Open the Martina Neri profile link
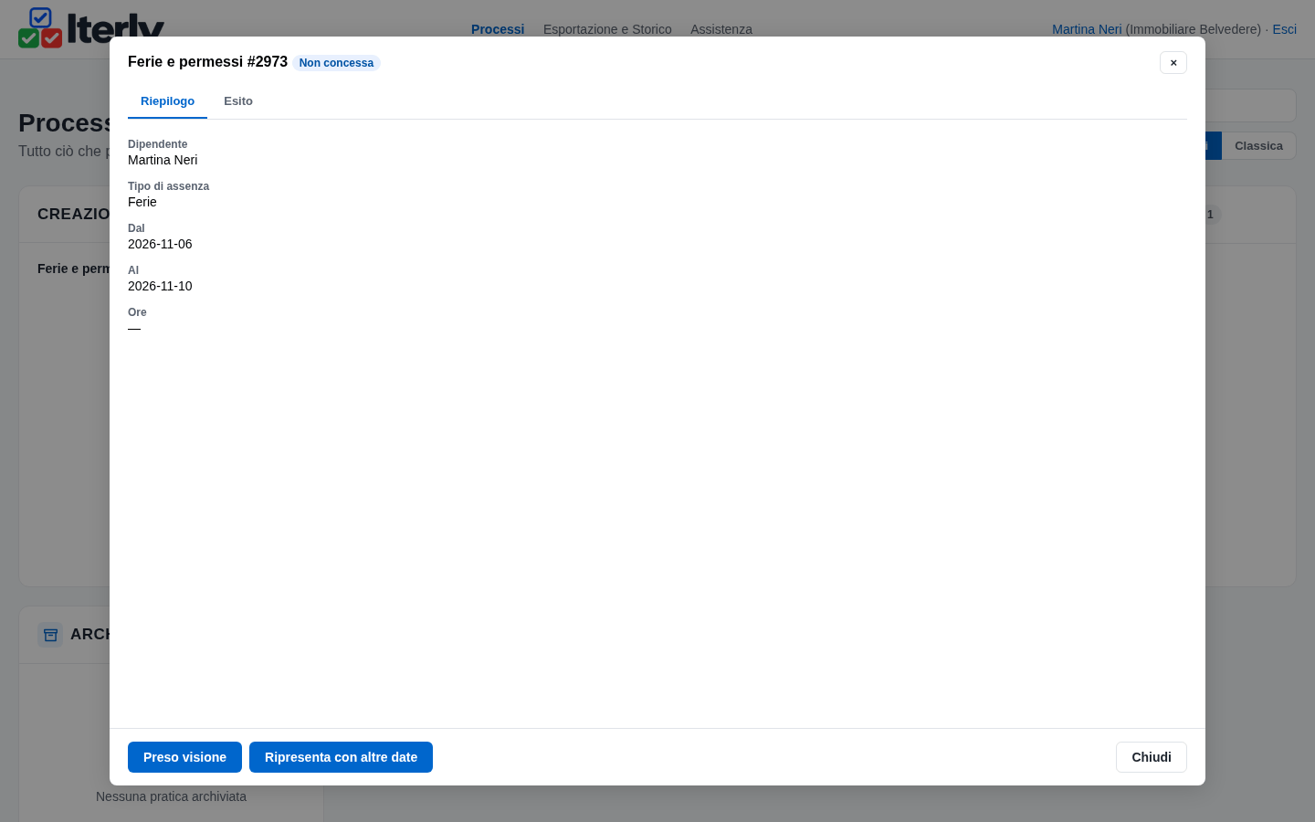The image size is (1315, 822). tap(1087, 29)
